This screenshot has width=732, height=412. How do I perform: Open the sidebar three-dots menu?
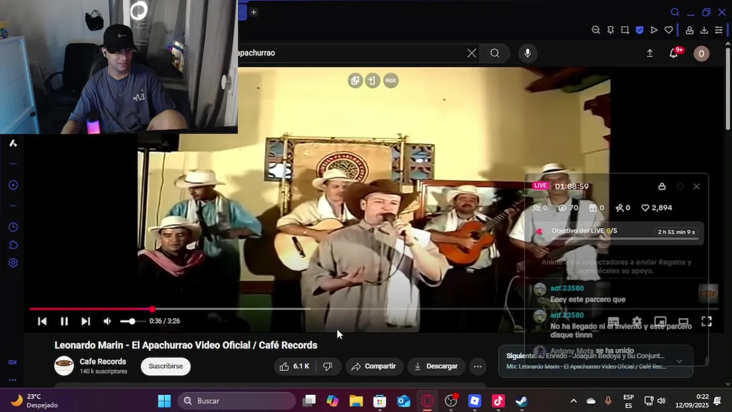click(13, 380)
